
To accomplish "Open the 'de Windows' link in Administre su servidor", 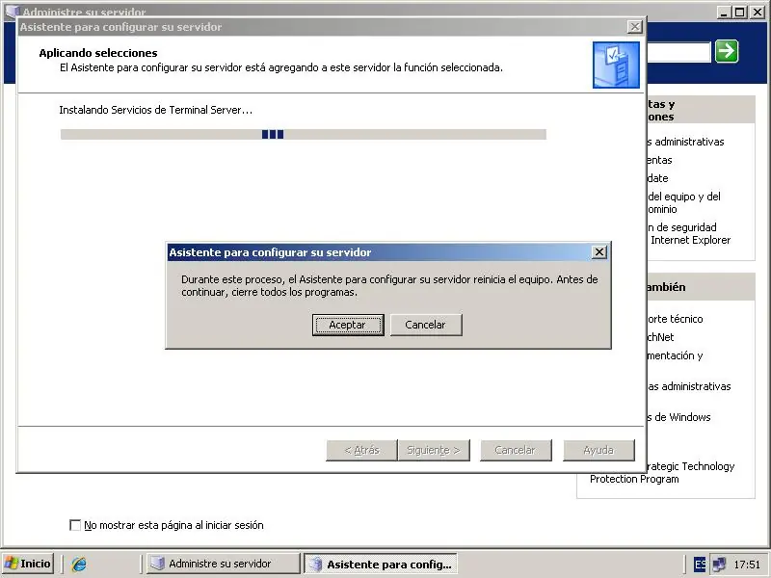I will coord(679,417).
